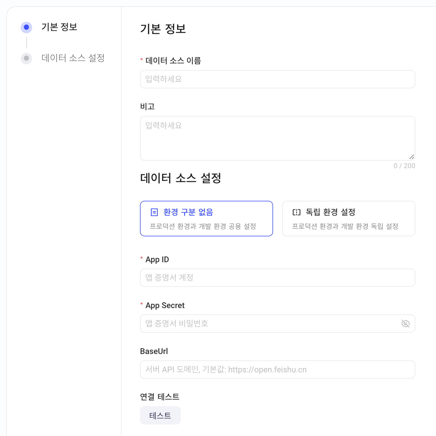Click the BaseUrl field label
The height and width of the screenshot is (436, 436).
pos(154,351)
